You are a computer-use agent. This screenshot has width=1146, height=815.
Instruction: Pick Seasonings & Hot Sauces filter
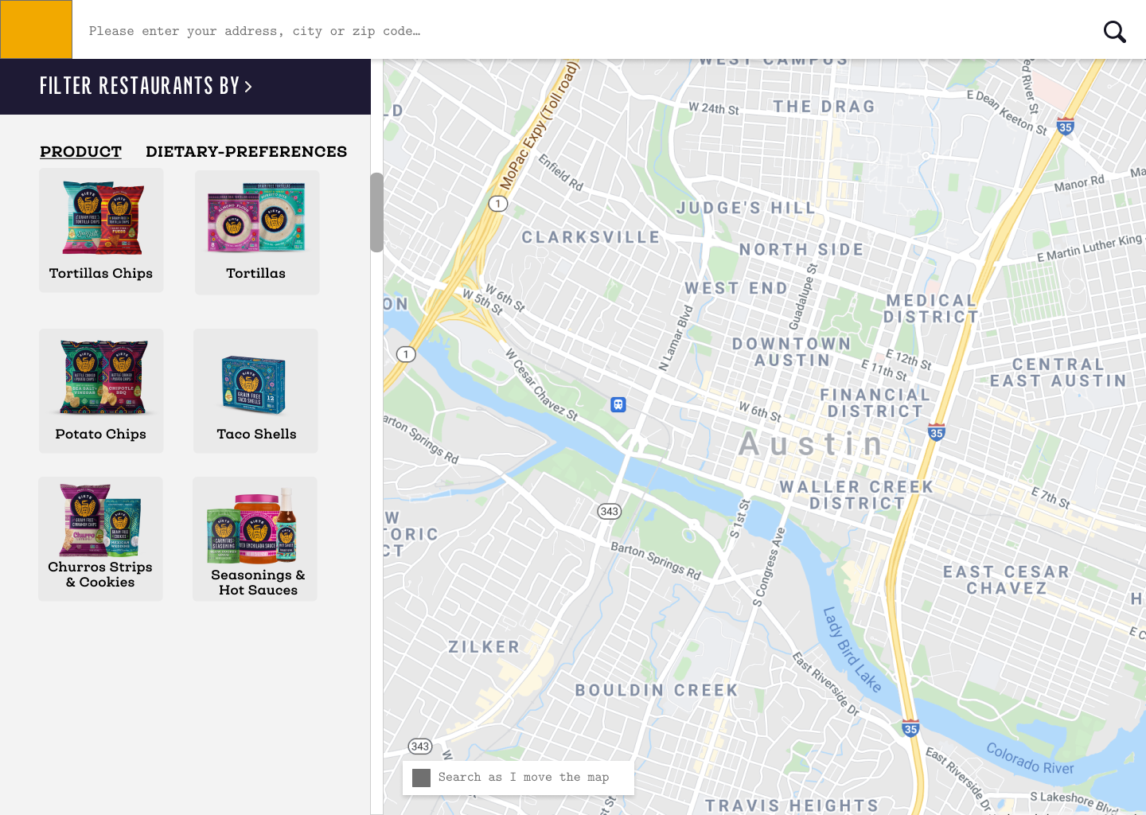[255, 539]
